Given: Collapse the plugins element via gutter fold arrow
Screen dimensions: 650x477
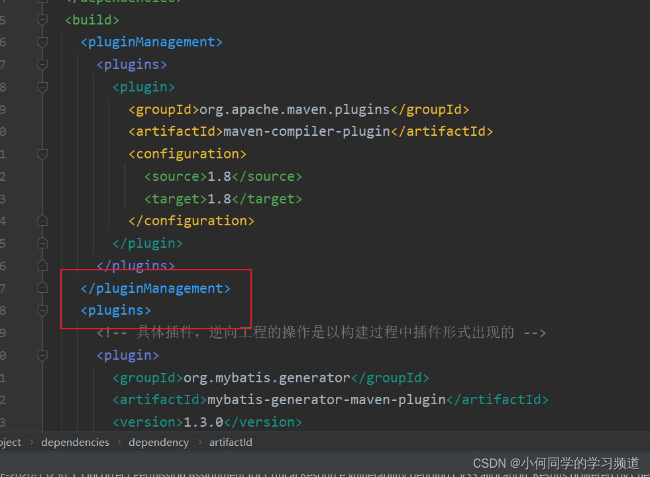Looking at the screenshot, I should coord(42,64).
